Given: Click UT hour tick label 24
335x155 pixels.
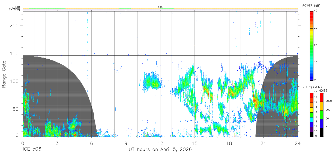Looking at the screenshot, I should click(298, 143).
